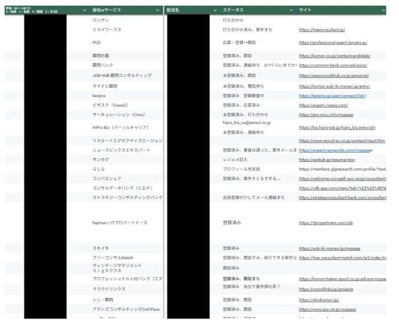Select the アクシスコンサルティングCxO-Pass cell
Image resolution: width=399 pixels, height=320 pixels.
[126, 309]
